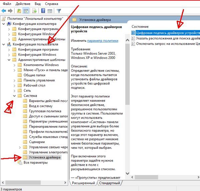
Task: Expand computer Административные шаблоны node
Action: point(9,39)
